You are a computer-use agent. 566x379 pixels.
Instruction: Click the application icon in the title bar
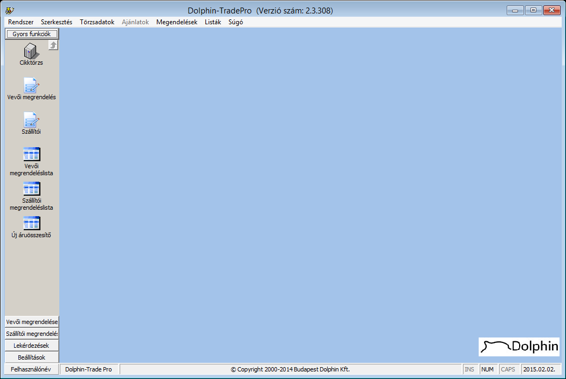10,10
